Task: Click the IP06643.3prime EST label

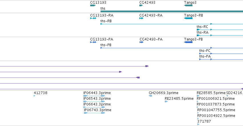Action: coord(97,104)
